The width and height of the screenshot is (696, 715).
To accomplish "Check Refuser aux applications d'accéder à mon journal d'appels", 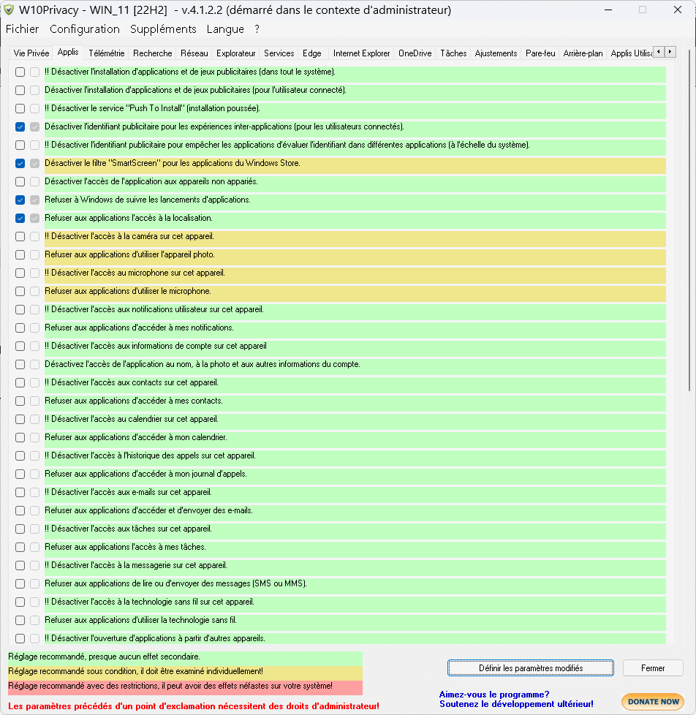I will tap(20, 474).
